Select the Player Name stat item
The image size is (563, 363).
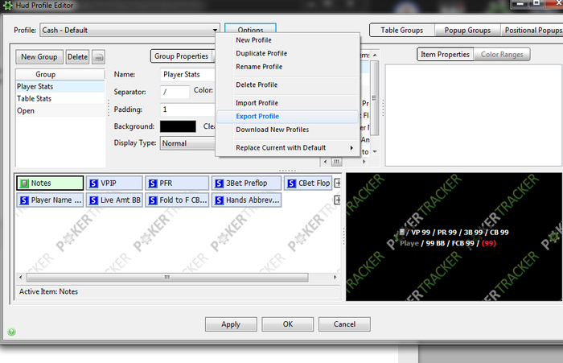pos(50,200)
